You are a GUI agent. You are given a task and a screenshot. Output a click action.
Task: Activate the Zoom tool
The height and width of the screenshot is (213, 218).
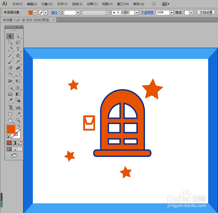18,120
